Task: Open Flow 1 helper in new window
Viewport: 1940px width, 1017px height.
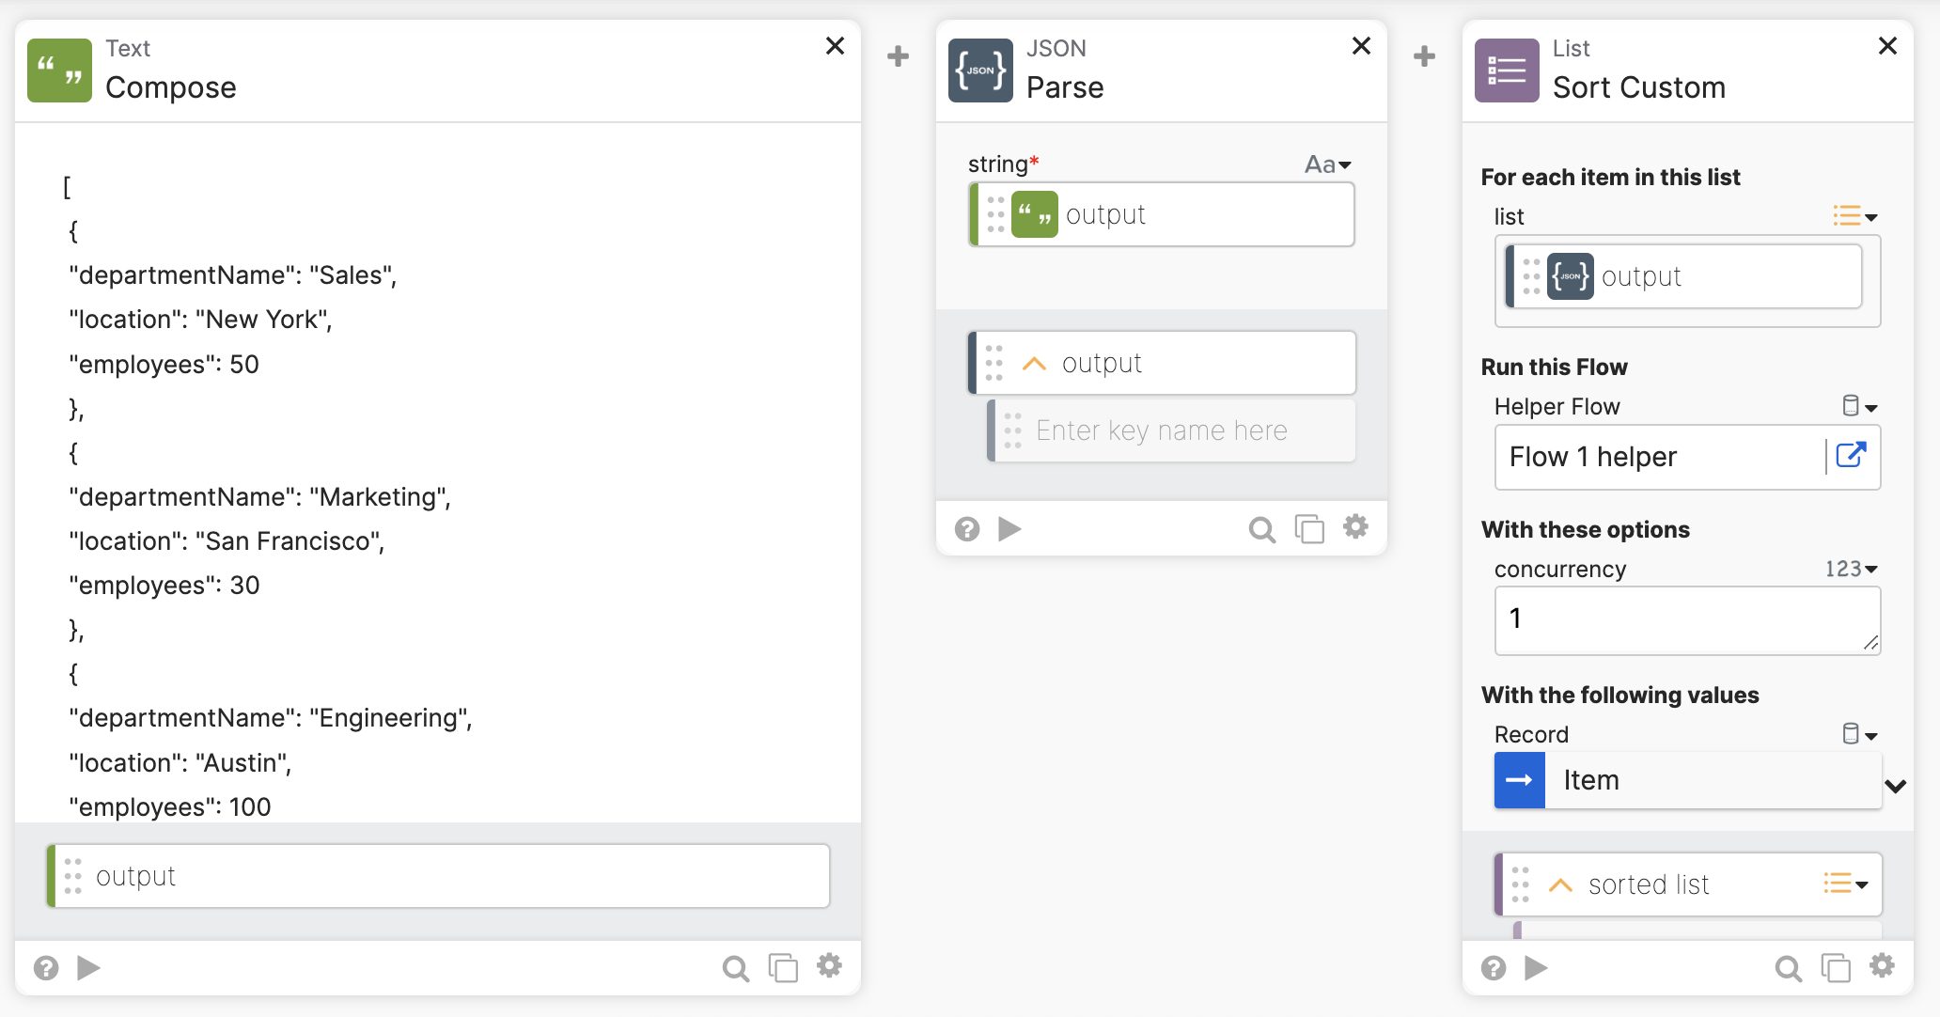Action: (1850, 456)
